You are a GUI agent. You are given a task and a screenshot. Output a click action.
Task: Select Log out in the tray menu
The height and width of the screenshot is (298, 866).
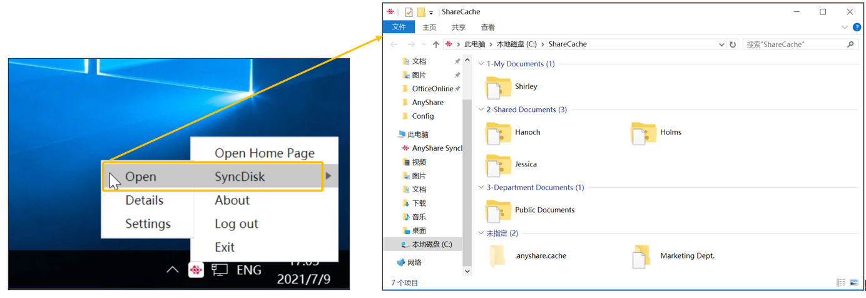pyautogui.click(x=237, y=223)
